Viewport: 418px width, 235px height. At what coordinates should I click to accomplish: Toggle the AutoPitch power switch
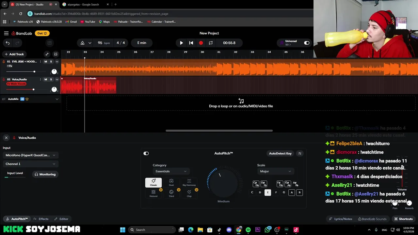pos(146,153)
